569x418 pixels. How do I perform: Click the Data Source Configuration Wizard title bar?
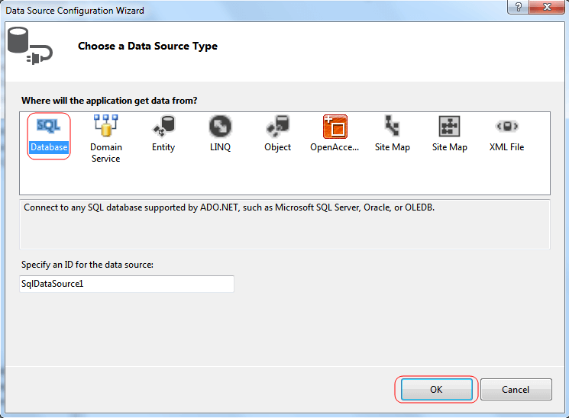[x=229, y=11]
